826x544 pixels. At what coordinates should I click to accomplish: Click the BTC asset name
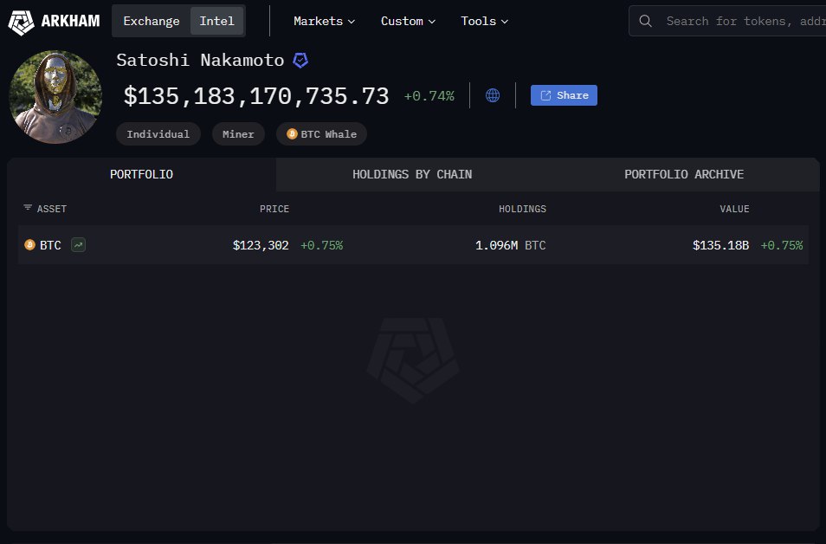50,245
